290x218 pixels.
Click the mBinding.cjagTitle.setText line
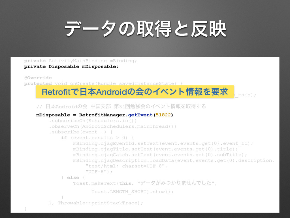155,149
